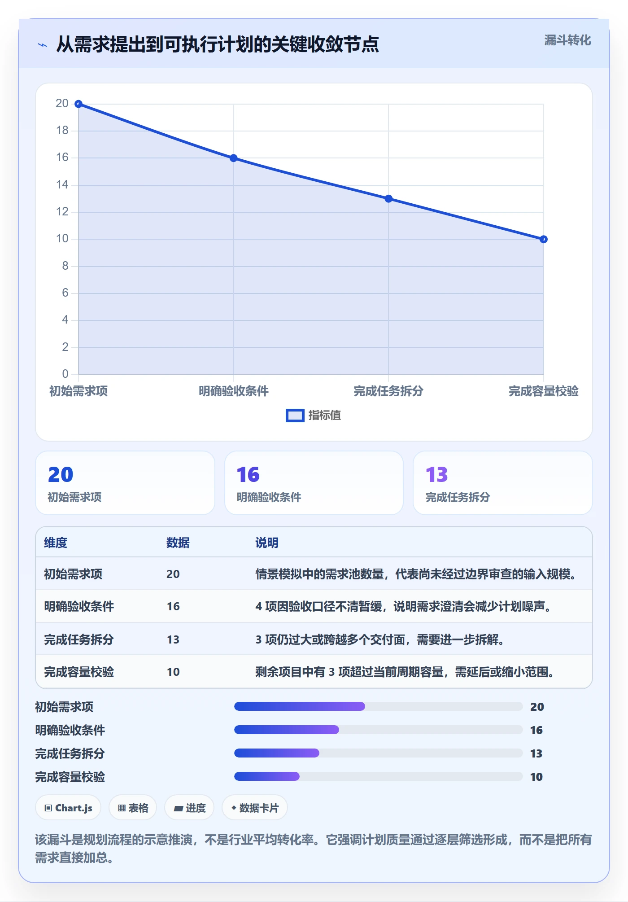
Task: Select the 完成任务拆分 table row cell
Action: coord(79,639)
